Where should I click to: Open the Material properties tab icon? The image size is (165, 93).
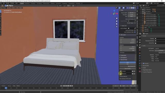(140, 68)
